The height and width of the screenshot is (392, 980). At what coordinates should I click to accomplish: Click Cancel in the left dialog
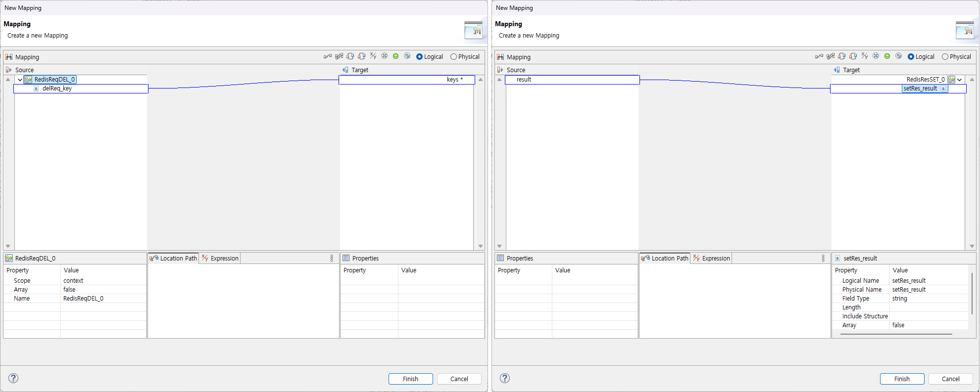[459, 379]
